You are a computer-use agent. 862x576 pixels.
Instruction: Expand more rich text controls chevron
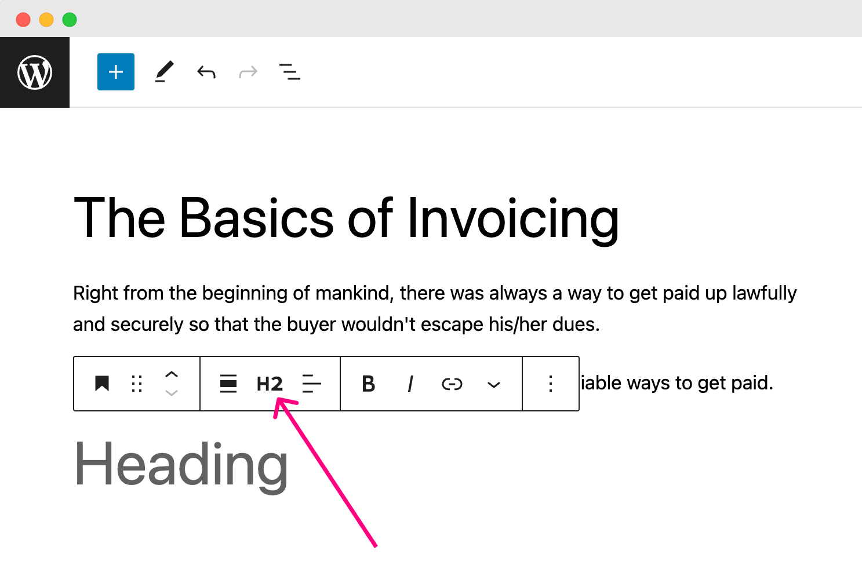pyautogui.click(x=494, y=385)
